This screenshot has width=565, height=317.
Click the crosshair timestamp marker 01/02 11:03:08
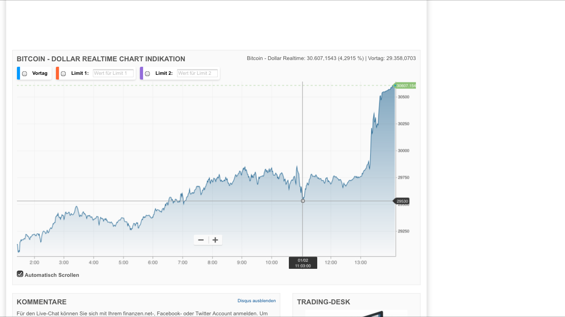(x=303, y=262)
